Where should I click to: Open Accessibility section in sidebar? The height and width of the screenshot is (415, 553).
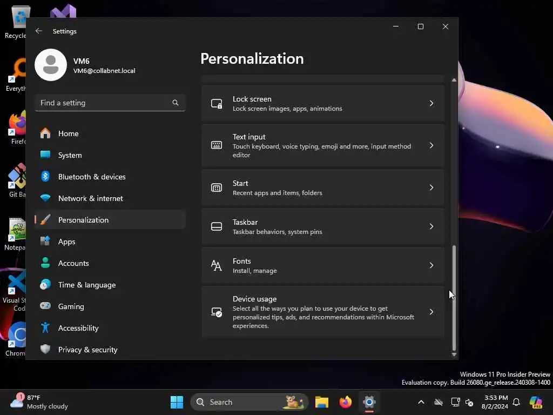click(x=110, y=328)
